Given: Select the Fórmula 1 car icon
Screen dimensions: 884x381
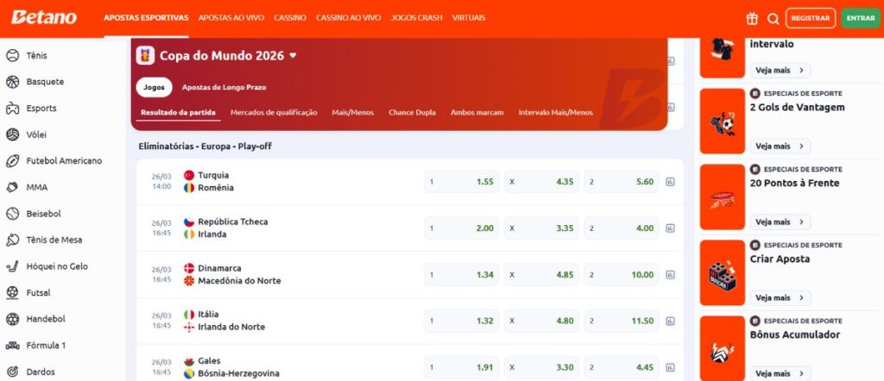Looking at the screenshot, I should click(x=12, y=346).
